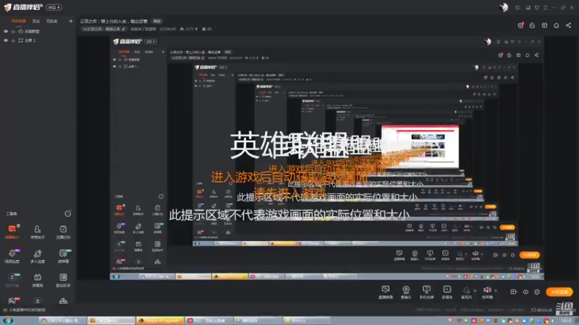Open the 多人连麦 tool

tap(38, 256)
